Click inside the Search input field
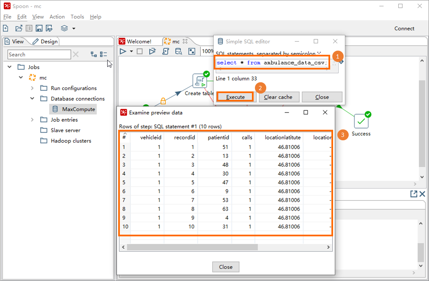429x281 pixels. point(39,54)
